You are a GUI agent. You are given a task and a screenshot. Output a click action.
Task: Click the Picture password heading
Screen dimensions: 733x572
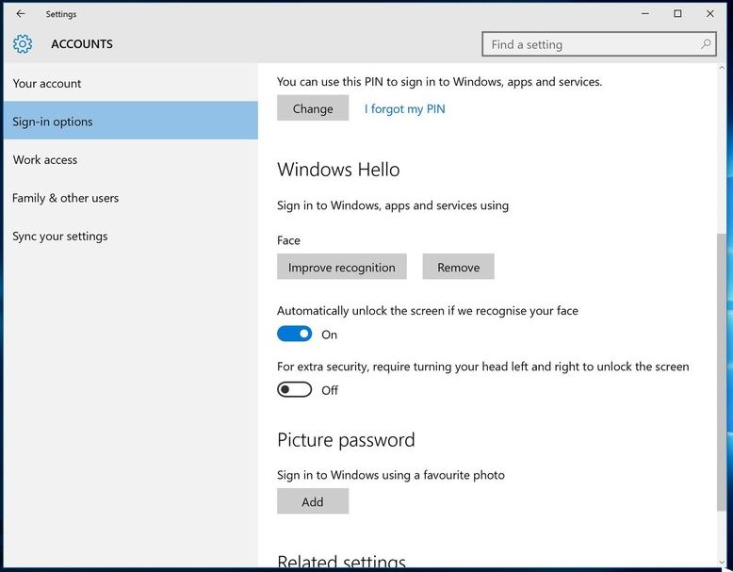tap(346, 440)
